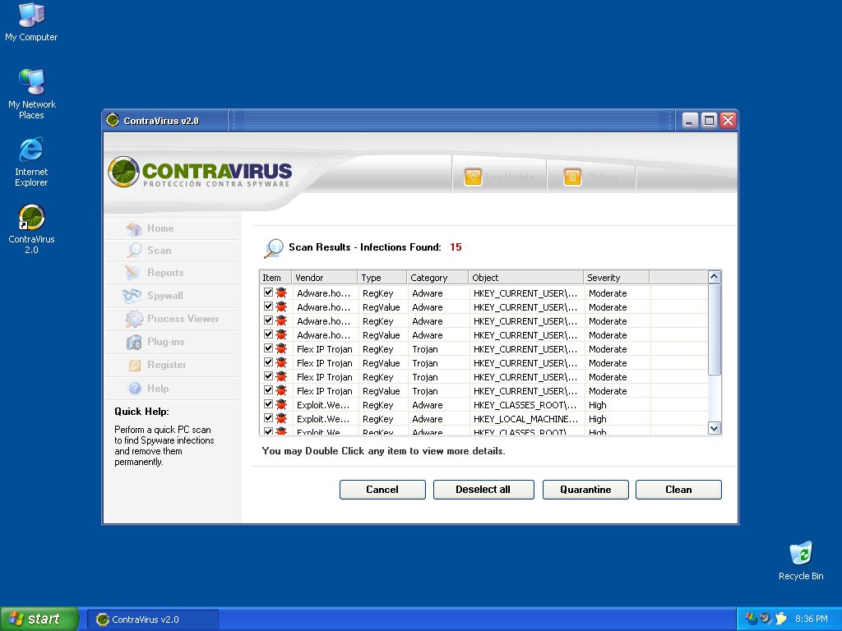Click the results list scrollbar down arrow
The image size is (842, 631).
tap(714, 428)
